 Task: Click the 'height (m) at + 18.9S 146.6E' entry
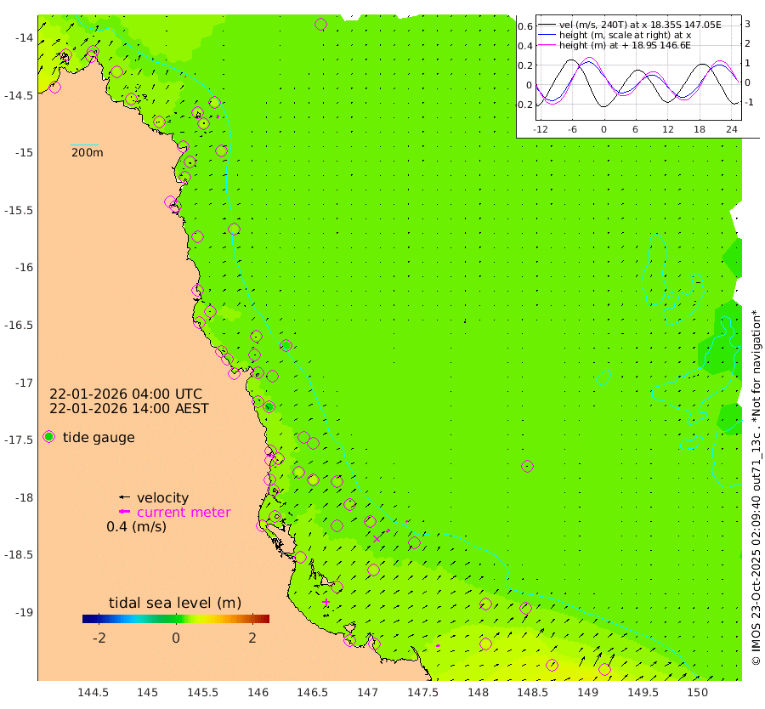[625, 45]
